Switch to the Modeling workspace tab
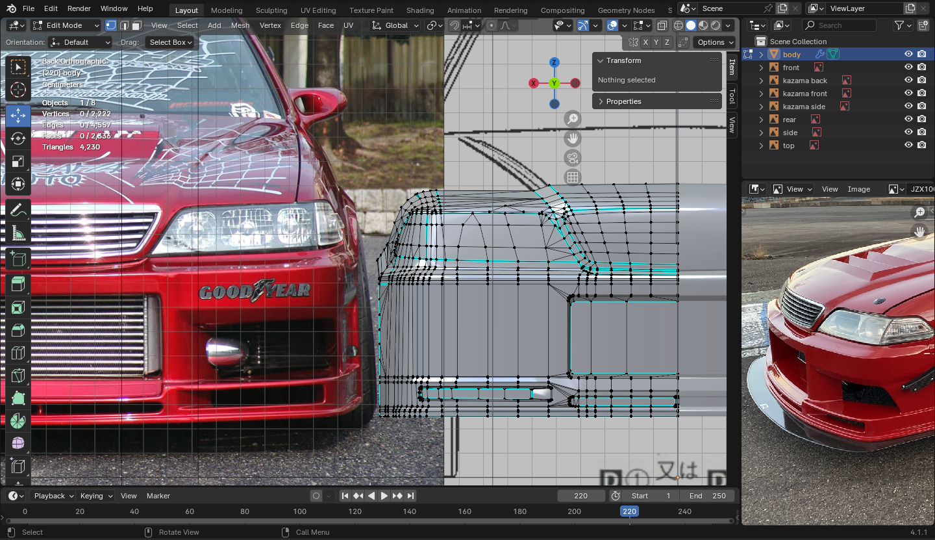935x540 pixels. point(227,10)
